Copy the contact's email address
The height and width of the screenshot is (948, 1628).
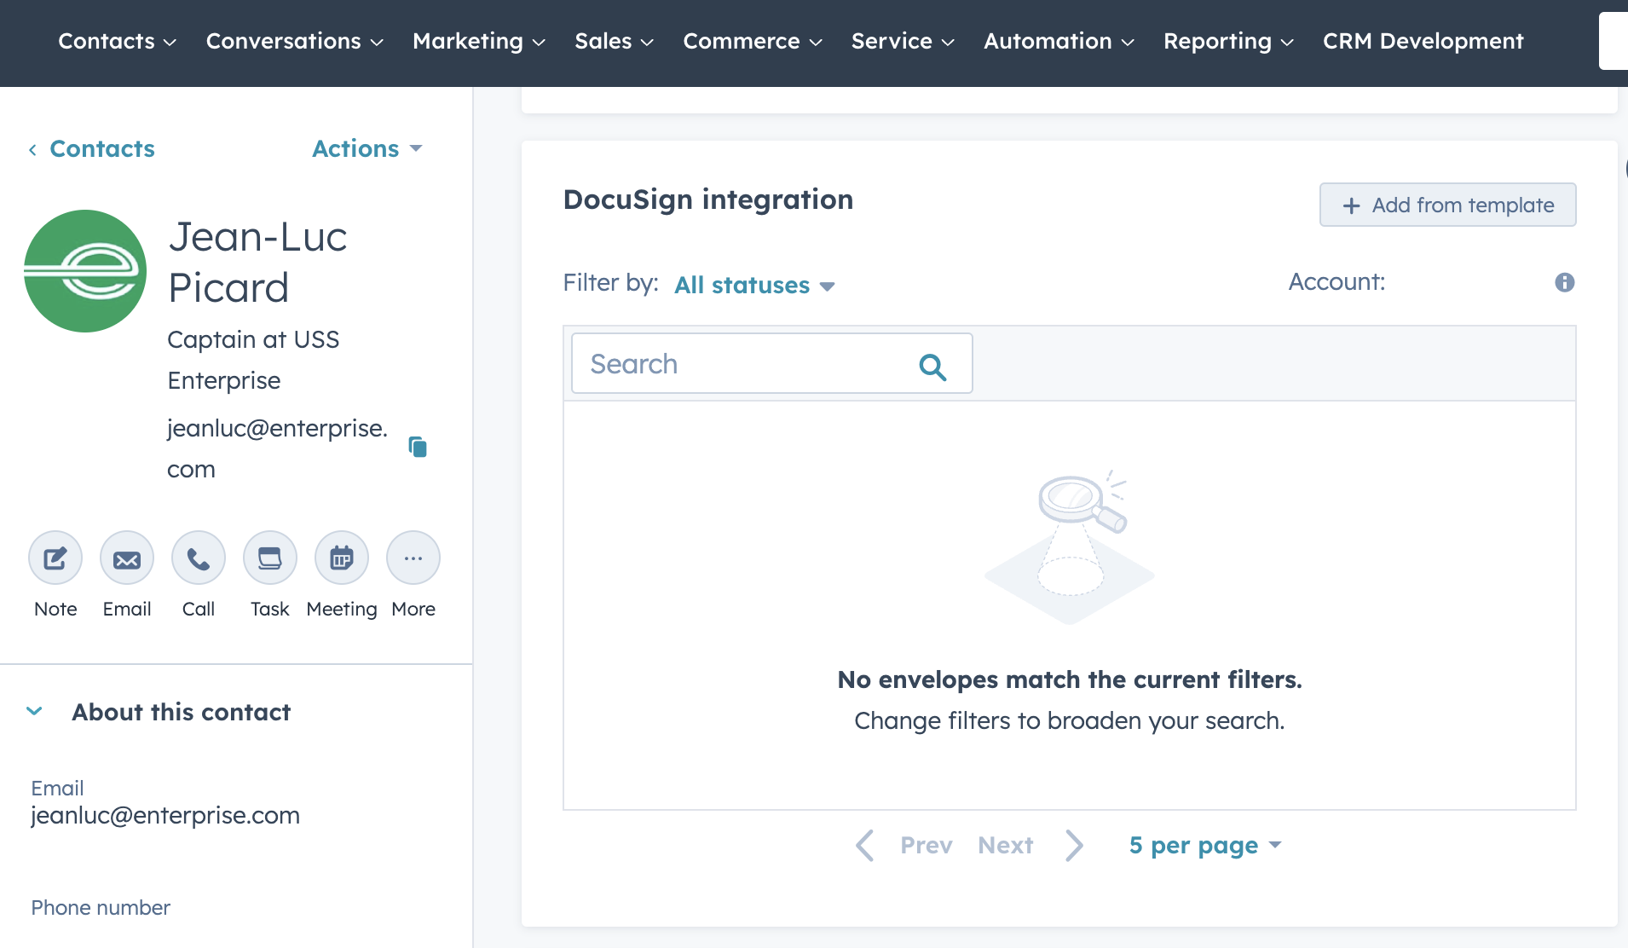coord(417,447)
